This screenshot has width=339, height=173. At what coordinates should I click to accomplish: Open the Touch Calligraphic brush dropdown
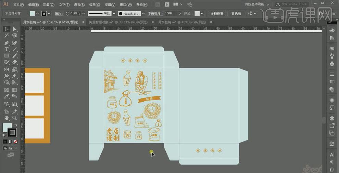pos(143,14)
